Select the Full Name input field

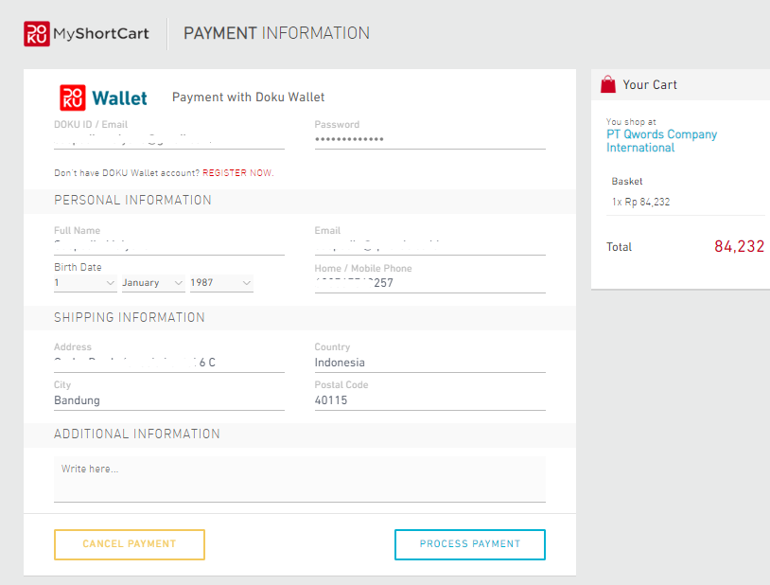click(168, 245)
